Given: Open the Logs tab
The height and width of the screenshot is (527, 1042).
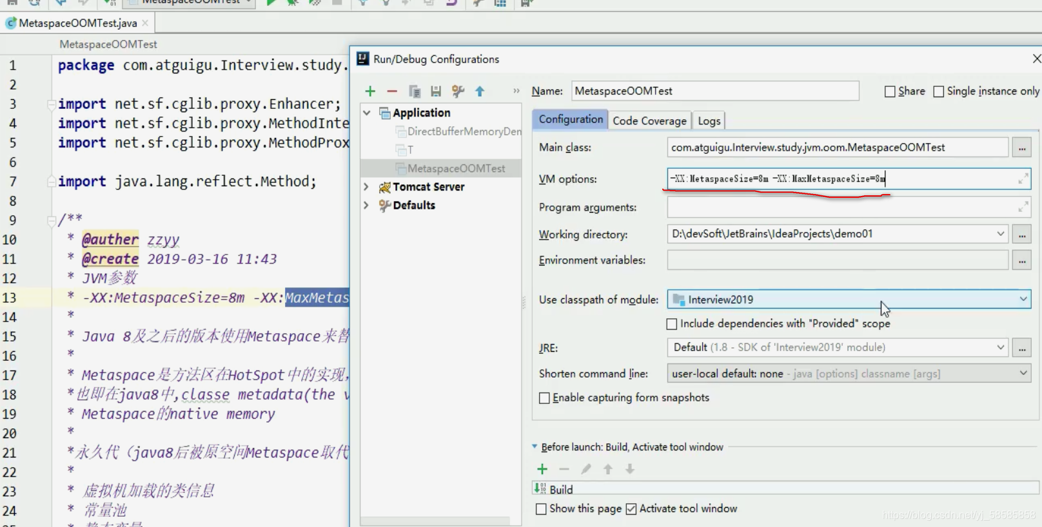Looking at the screenshot, I should click(x=709, y=120).
